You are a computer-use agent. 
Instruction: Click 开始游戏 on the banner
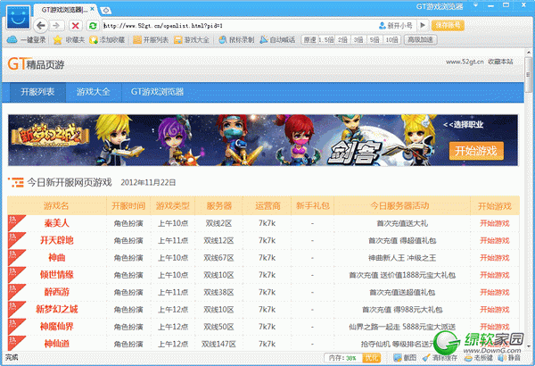point(476,151)
